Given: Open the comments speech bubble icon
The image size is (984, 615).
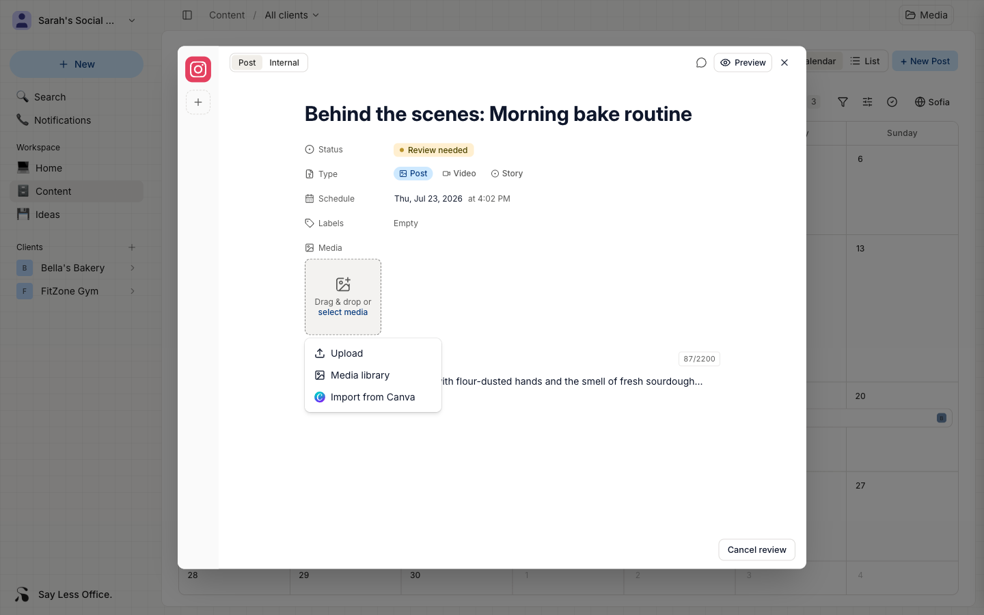Looking at the screenshot, I should tap(701, 63).
